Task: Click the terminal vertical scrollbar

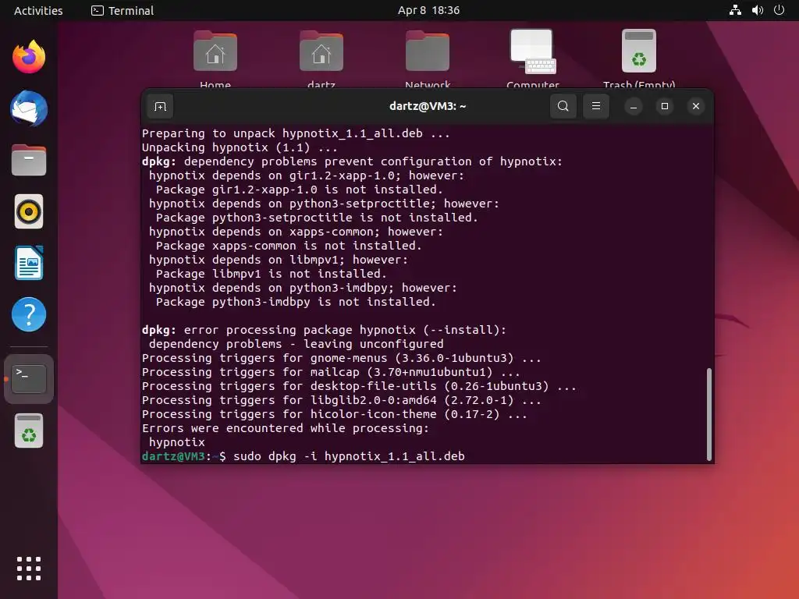Action: (x=708, y=414)
